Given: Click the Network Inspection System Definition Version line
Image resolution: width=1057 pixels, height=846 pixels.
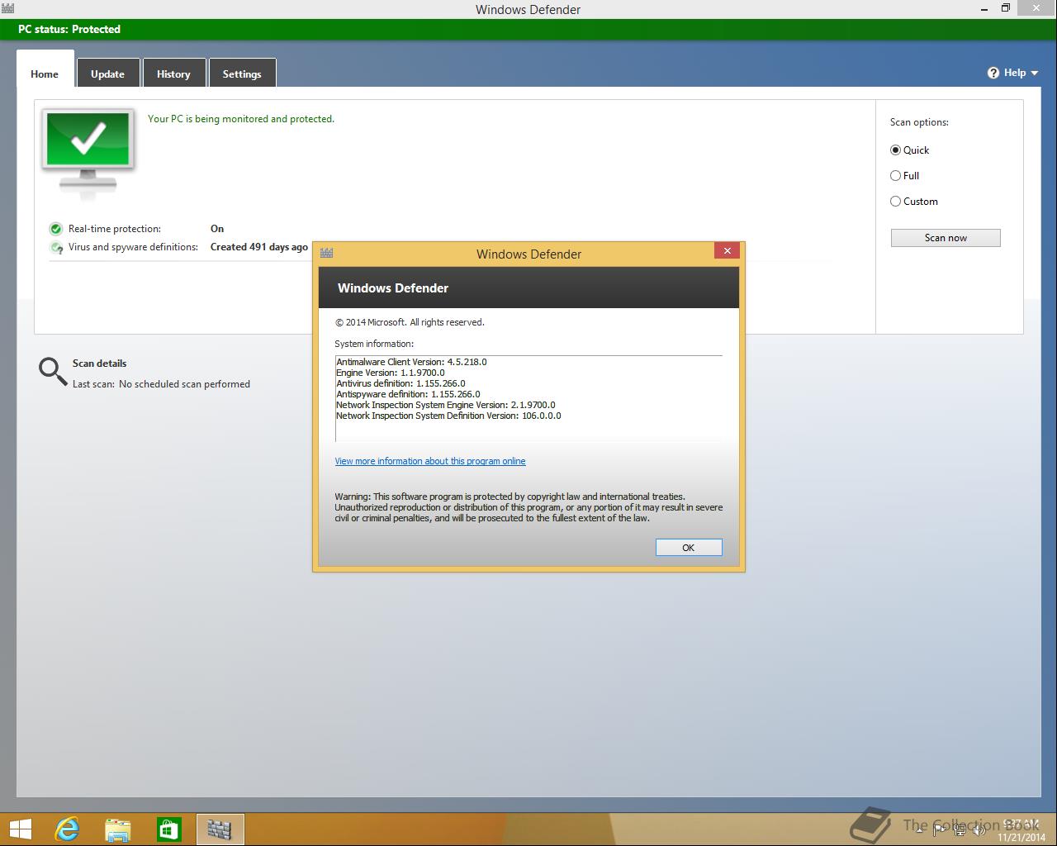Looking at the screenshot, I should point(448,416).
